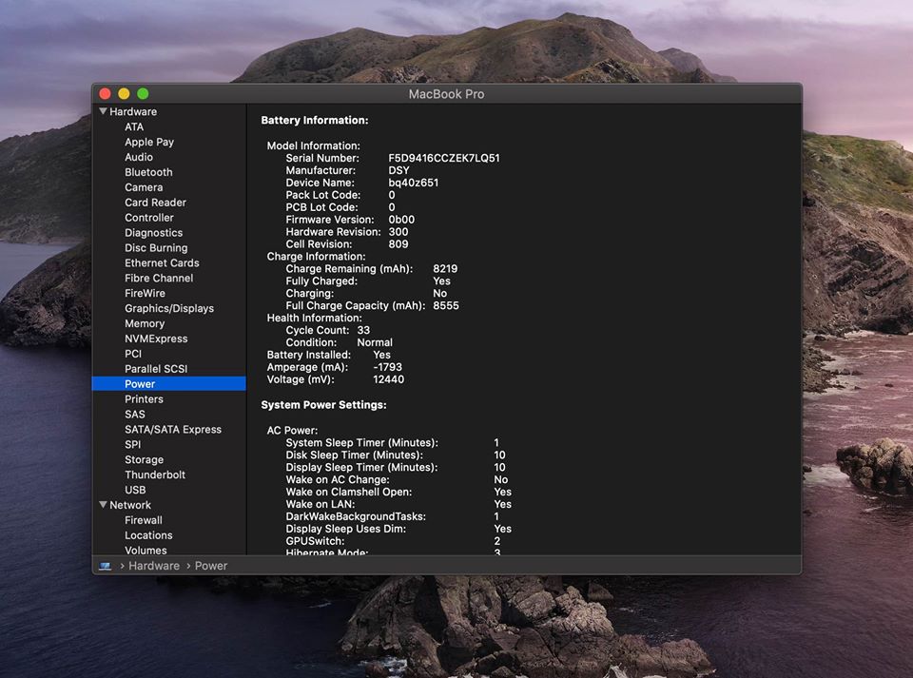
Task: Minimize the MacBook Pro window
Action: click(x=124, y=94)
